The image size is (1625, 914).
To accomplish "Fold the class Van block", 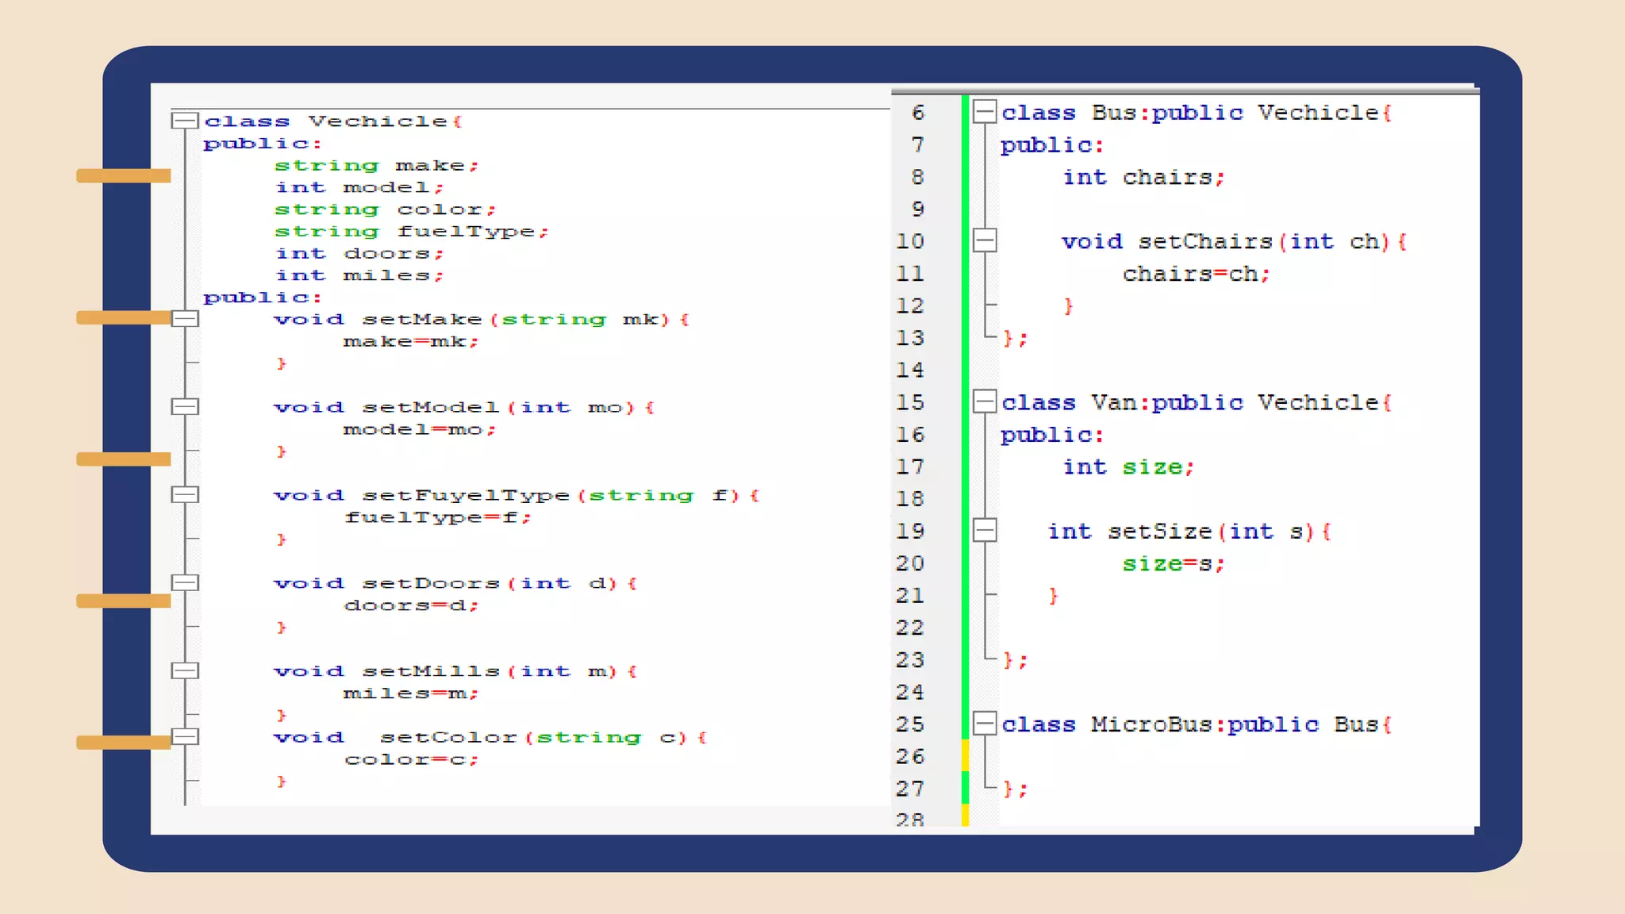I will pyautogui.click(x=985, y=401).
